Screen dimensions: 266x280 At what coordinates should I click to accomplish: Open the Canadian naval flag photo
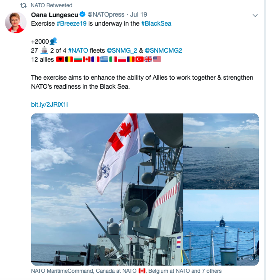[x=107, y=190]
